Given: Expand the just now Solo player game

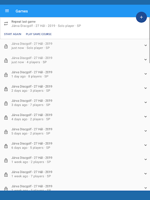Looking at the screenshot, I should click(x=146, y=45).
